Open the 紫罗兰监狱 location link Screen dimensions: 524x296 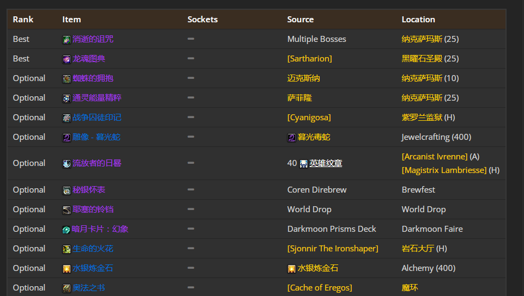[x=422, y=118]
